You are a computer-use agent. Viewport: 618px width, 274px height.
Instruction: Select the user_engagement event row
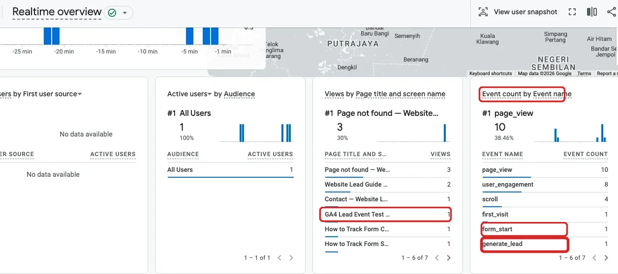545,185
